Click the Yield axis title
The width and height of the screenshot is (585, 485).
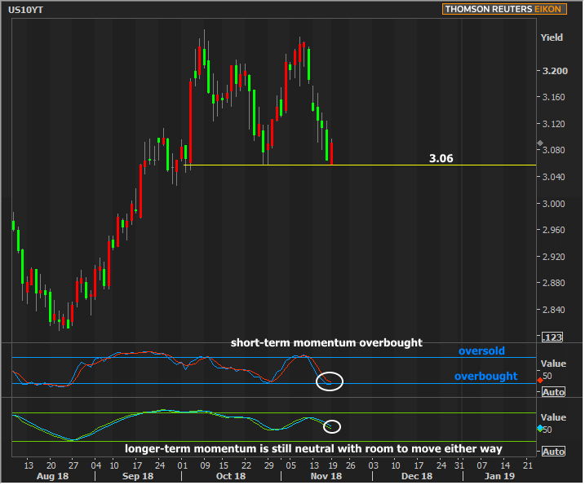(x=552, y=37)
